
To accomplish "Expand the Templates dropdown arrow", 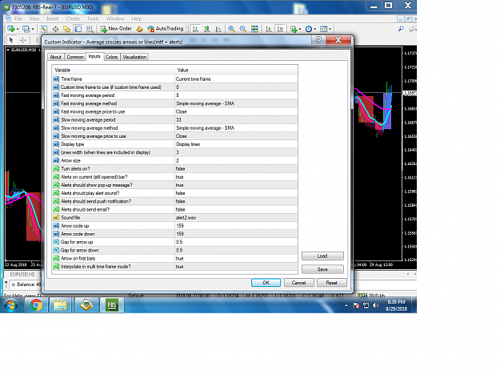I will [x=330, y=29].
